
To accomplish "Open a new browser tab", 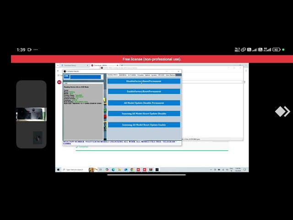I will pyautogui.click(x=122, y=66).
